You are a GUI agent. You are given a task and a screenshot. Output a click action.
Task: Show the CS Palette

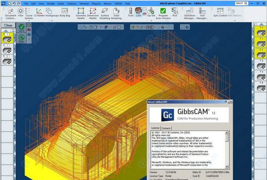click(39, 12)
